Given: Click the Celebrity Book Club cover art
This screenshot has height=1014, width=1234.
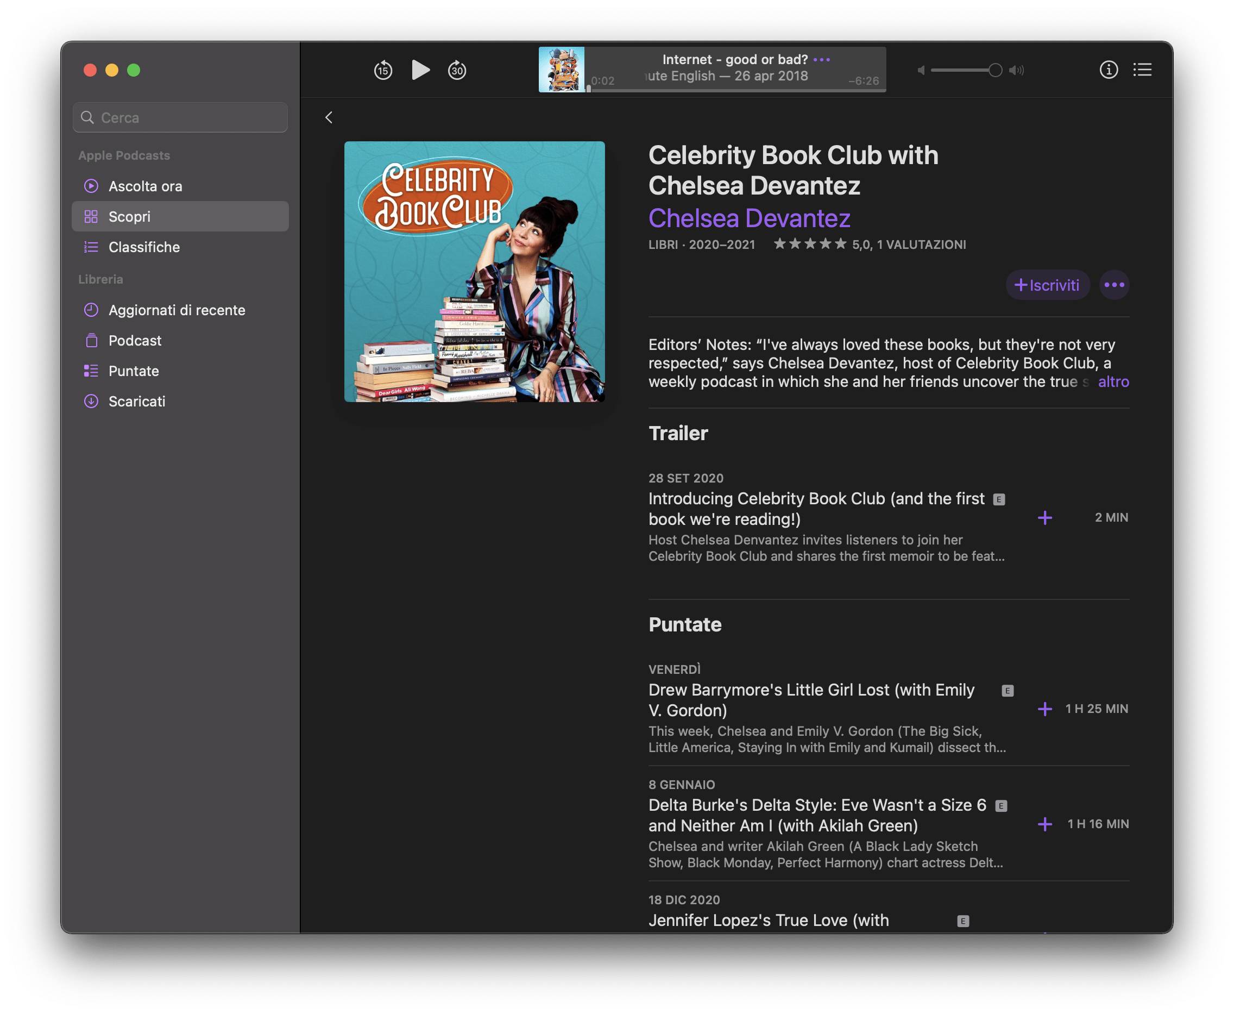Looking at the screenshot, I should (x=475, y=272).
